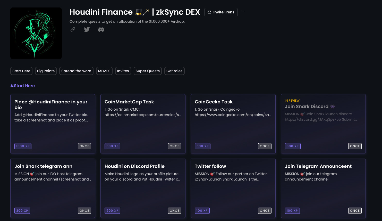Screen dimensions: 382x221
Task: Open the Houdini on Discord Profile quest
Action: click(143, 188)
